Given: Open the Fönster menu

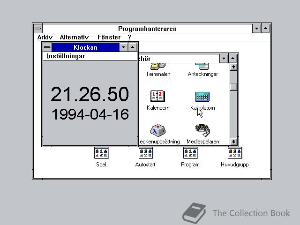Looking at the screenshot, I should pyautogui.click(x=109, y=37).
